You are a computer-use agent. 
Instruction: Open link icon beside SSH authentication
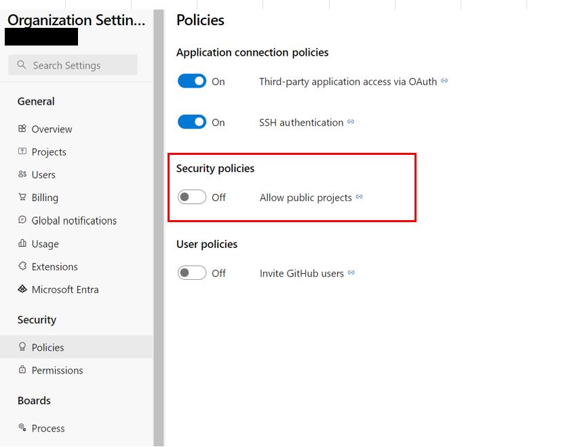(351, 122)
